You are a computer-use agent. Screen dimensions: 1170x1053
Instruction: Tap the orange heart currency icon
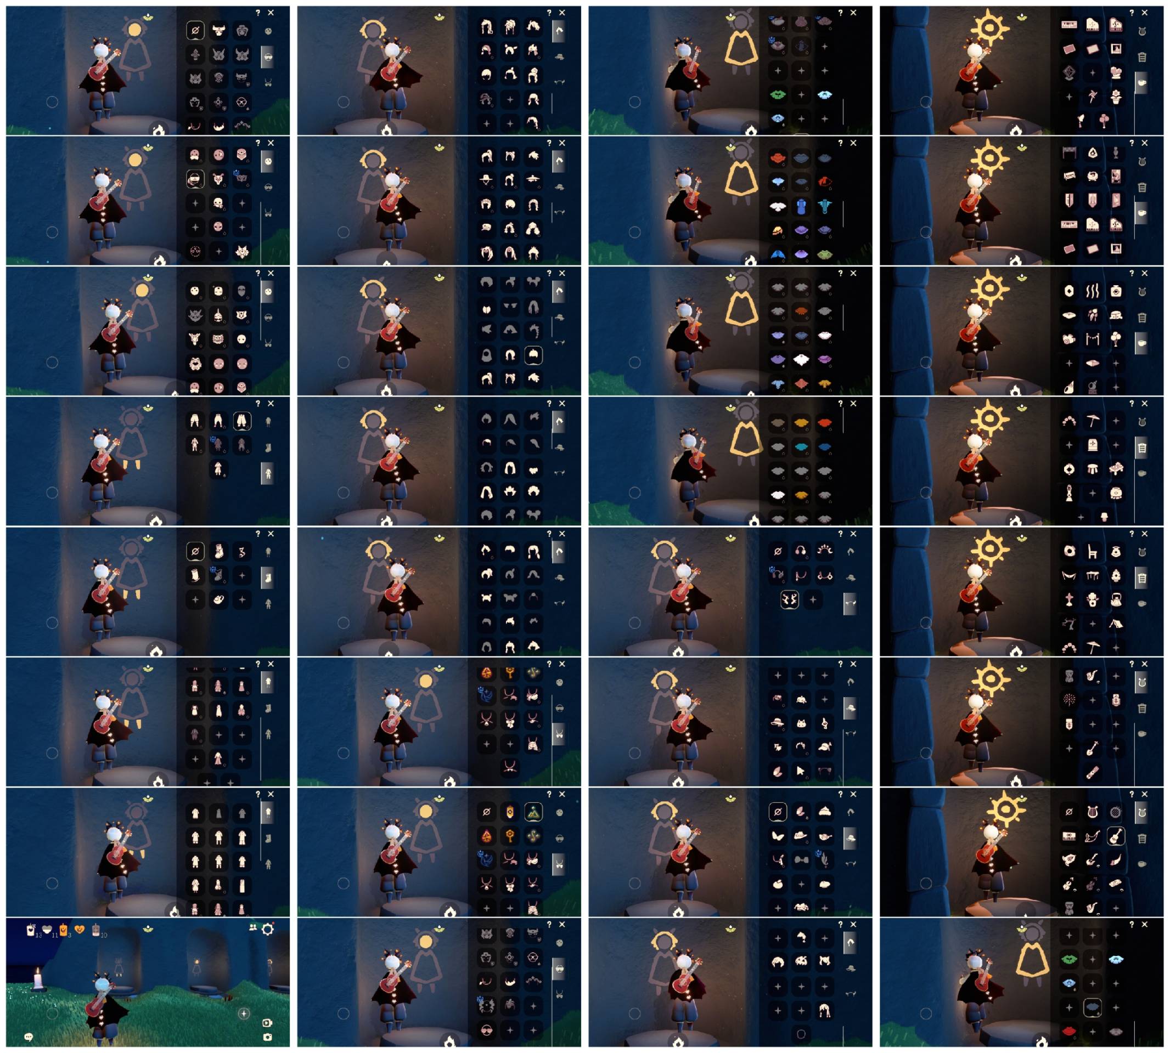click(80, 930)
